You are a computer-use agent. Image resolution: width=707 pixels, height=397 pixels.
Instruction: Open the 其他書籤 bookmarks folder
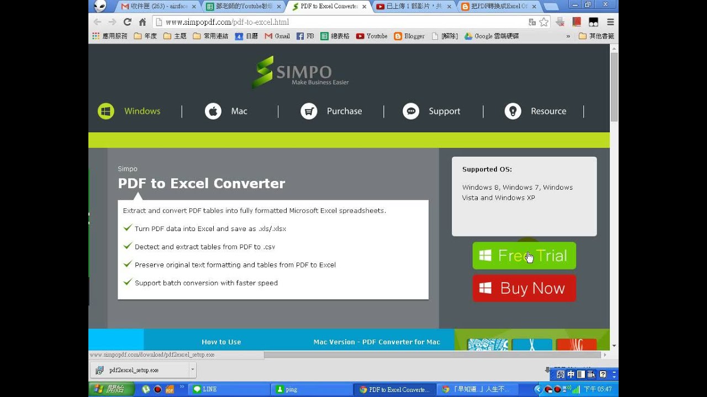point(596,36)
